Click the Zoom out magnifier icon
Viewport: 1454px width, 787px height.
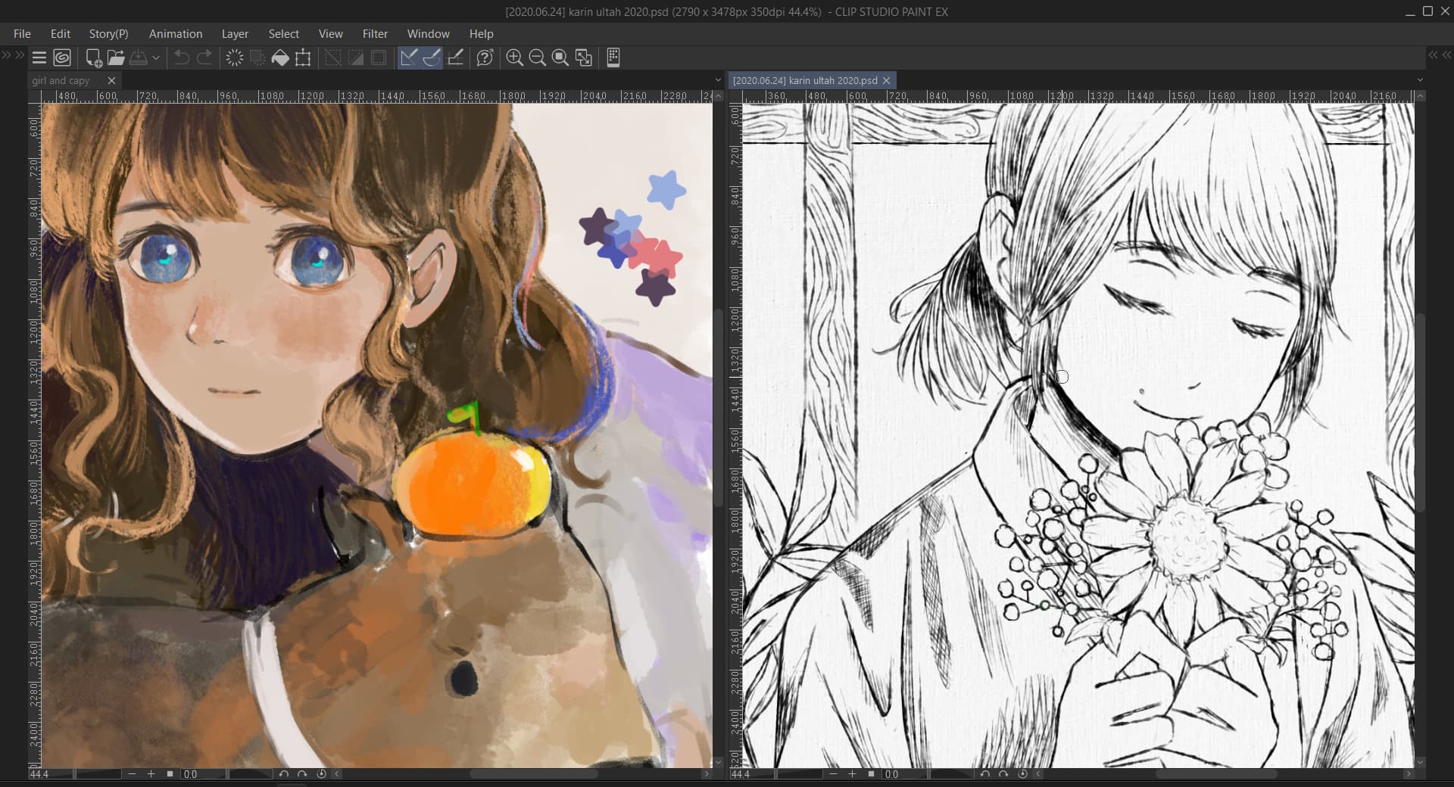(x=537, y=58)
